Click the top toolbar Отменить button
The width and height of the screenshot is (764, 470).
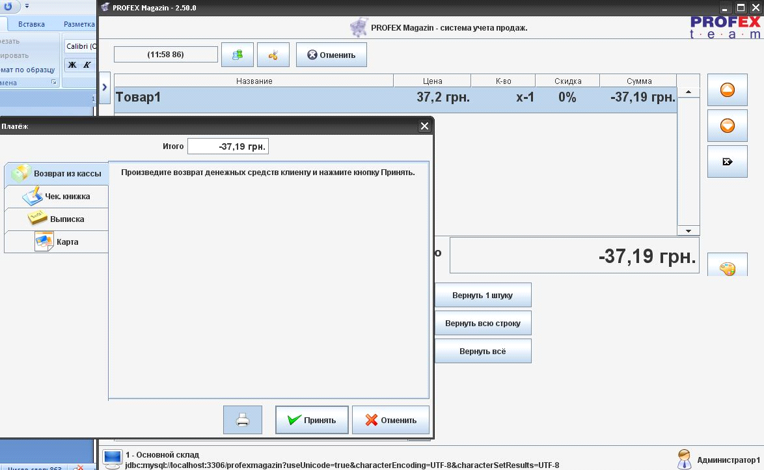point(331,55)
